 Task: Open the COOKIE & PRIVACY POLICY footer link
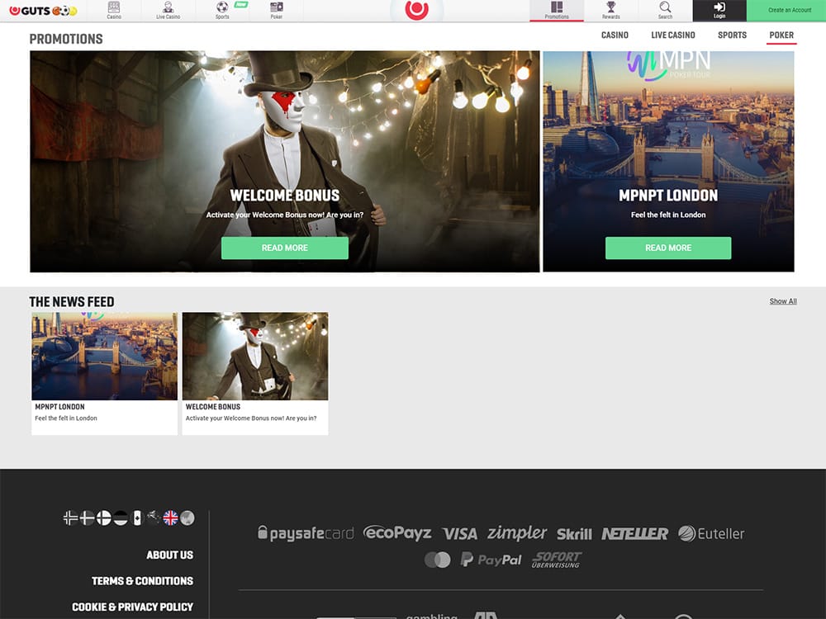coord(132,607)
